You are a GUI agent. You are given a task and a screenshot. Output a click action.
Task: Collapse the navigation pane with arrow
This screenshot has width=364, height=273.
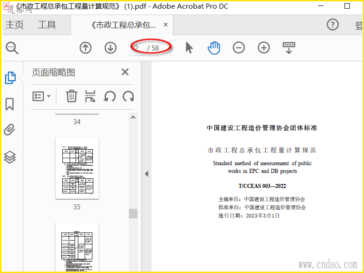[147, 174]
